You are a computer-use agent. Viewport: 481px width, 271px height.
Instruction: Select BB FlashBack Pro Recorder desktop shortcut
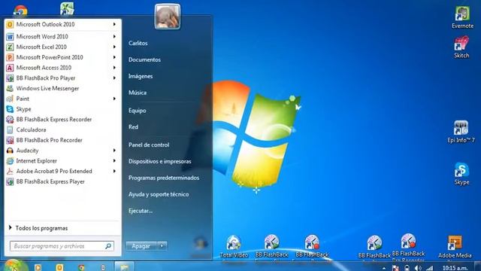pyautogui.click(x=408, y=247)
